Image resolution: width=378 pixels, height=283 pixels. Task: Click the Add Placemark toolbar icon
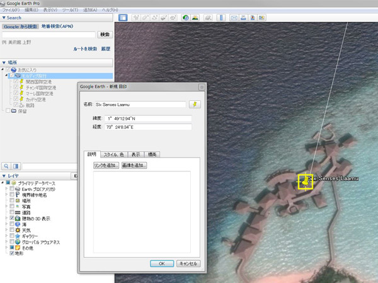(136, 18)
